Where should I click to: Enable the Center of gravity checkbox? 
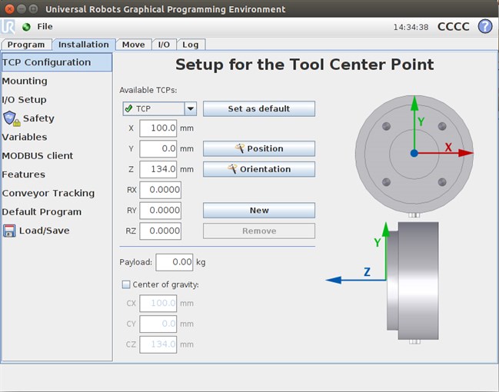click(x=126, y=284)
